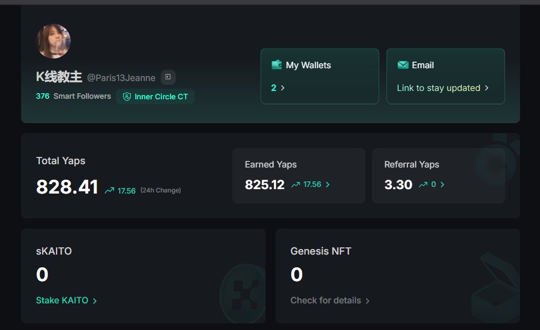Click the K线教主 display name
This screenshot has height=330, width=540.
pyautogui.click(x=59, y=77)
